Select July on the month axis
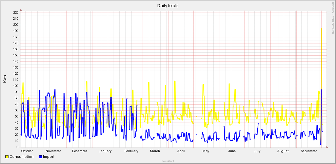 (257, 151)
